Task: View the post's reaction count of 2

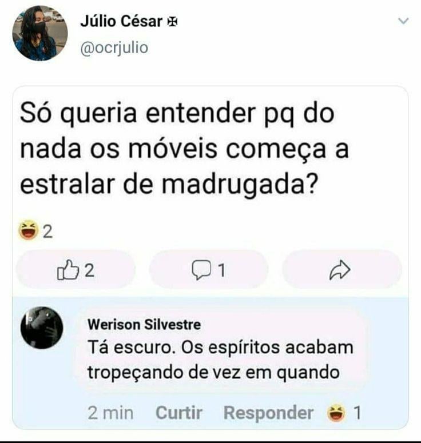Action: point(48,232)
